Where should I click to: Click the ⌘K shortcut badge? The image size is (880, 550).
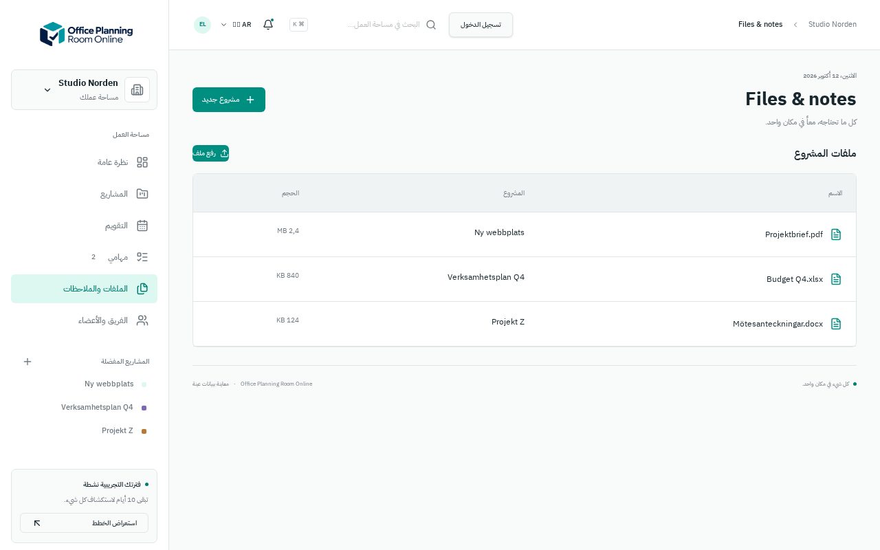tap(298, 25)
